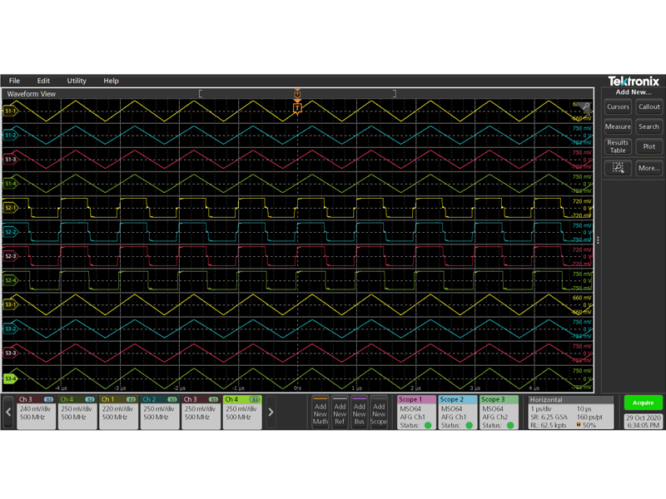Select the S1-1 waveform handle
666x499 pixels.
tap(11, 111)
